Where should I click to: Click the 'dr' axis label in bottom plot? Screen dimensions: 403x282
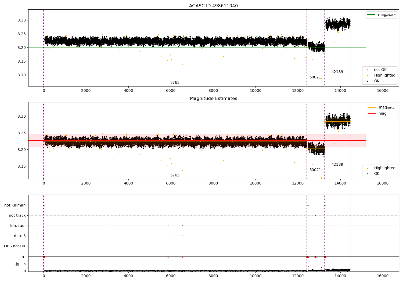17,264
